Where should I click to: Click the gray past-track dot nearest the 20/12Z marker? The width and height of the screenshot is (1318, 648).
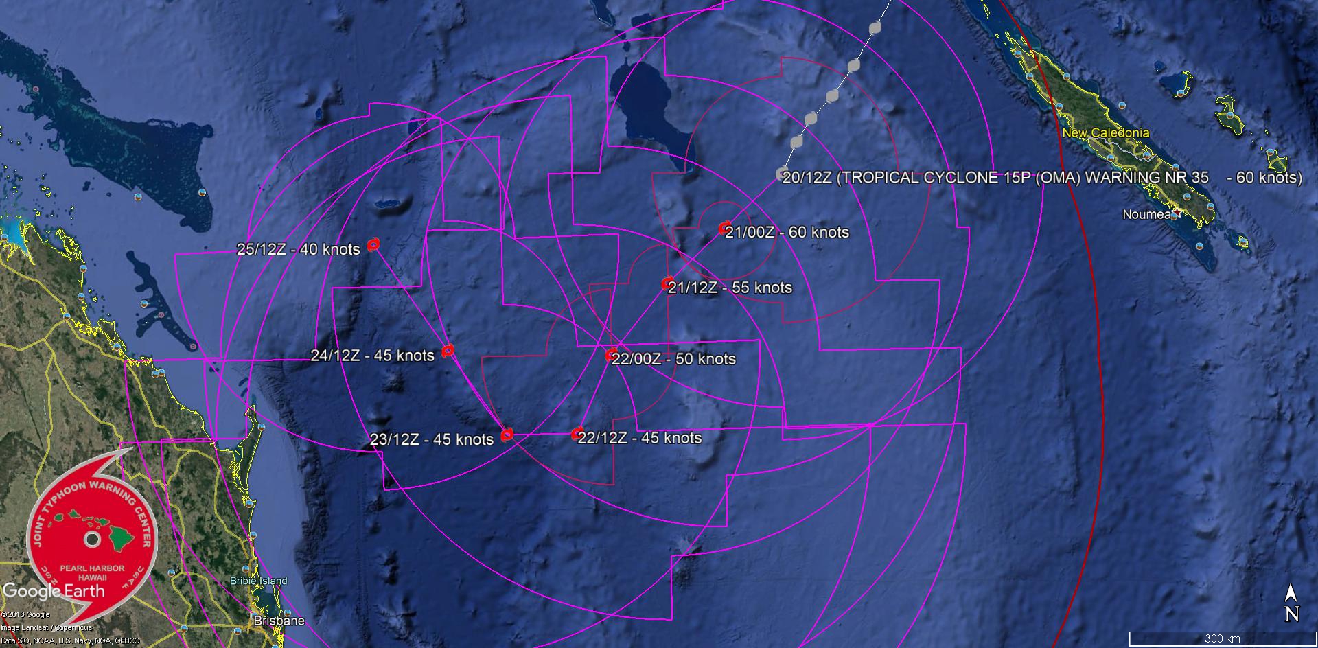pos(796,142)
